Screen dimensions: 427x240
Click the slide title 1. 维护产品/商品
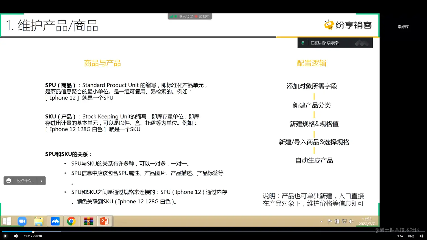pyautogui.click(x=52, y=26)
